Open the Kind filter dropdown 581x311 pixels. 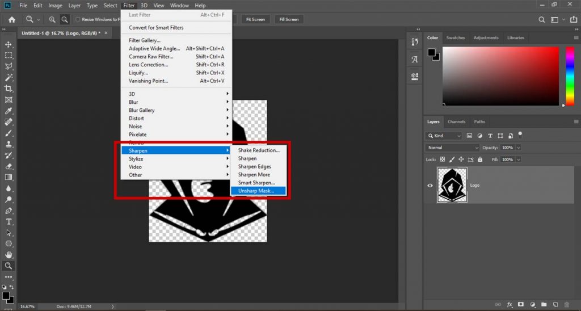pos(444,136)
